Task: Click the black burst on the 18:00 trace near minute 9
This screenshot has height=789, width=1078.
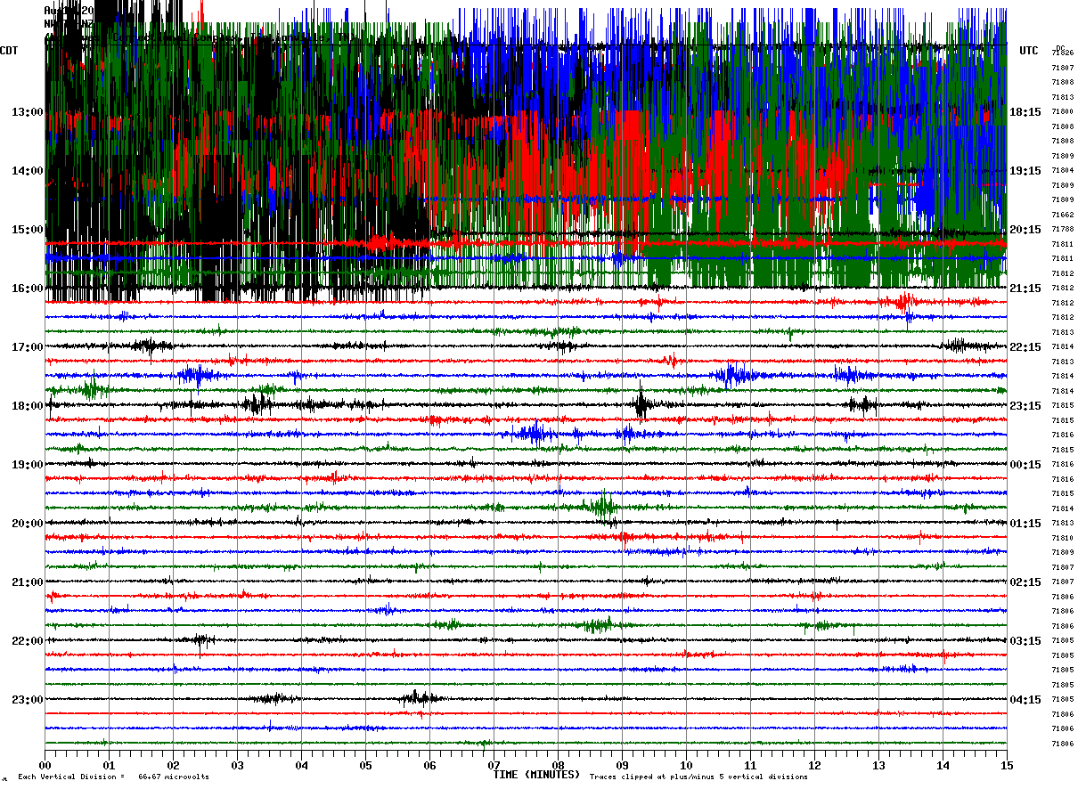Action: (641, 404)
